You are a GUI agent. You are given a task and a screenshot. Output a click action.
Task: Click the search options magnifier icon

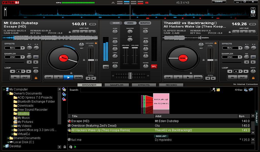[x=213, y=90]
